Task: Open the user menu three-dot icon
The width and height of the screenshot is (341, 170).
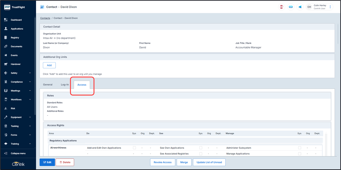Action: [x=330, y=7]
